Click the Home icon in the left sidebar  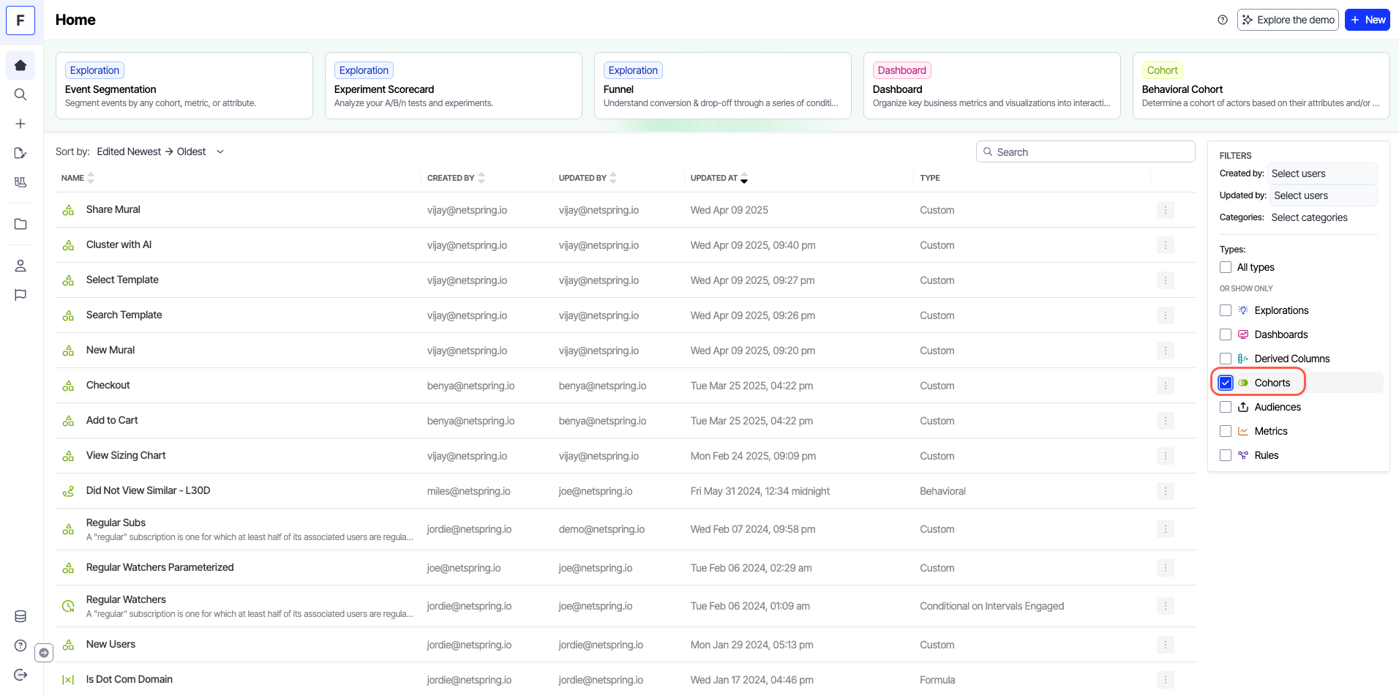click(20, 65)
